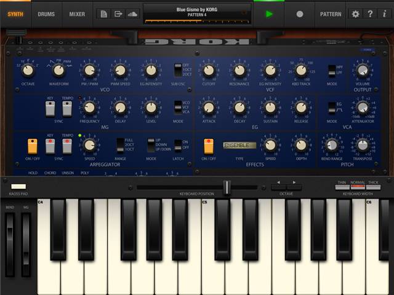Open the SoundCloud cloud icon
The image size is (394, 295).
132,14
